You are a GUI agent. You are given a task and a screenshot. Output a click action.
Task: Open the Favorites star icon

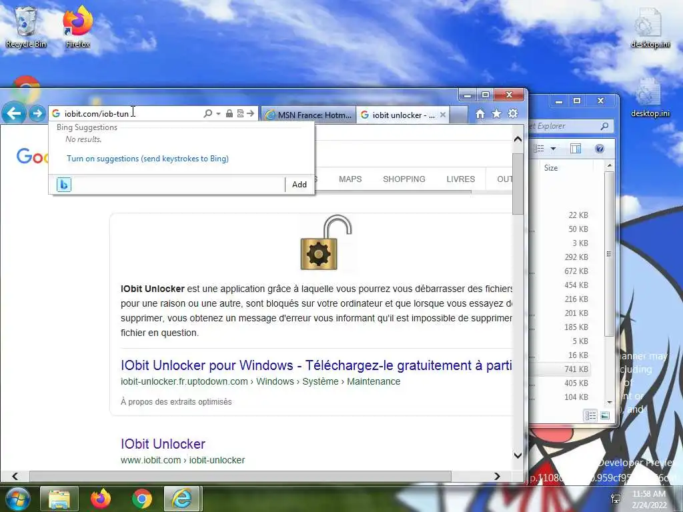496,113
